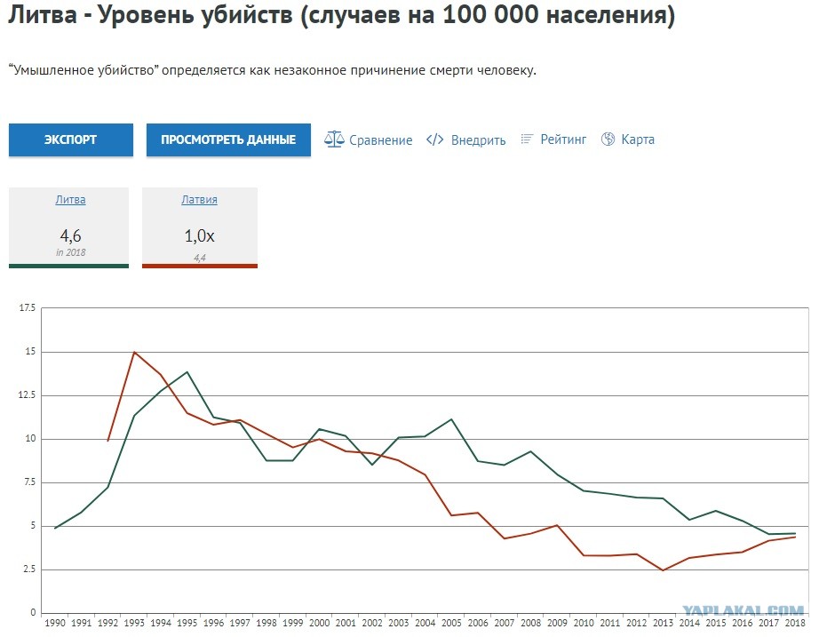Click the ЭКСПОРТ button
Screen dimensions: 827x637
tap(71, 139)
